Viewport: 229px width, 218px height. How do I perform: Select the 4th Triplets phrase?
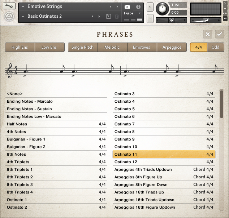point(56,162)
